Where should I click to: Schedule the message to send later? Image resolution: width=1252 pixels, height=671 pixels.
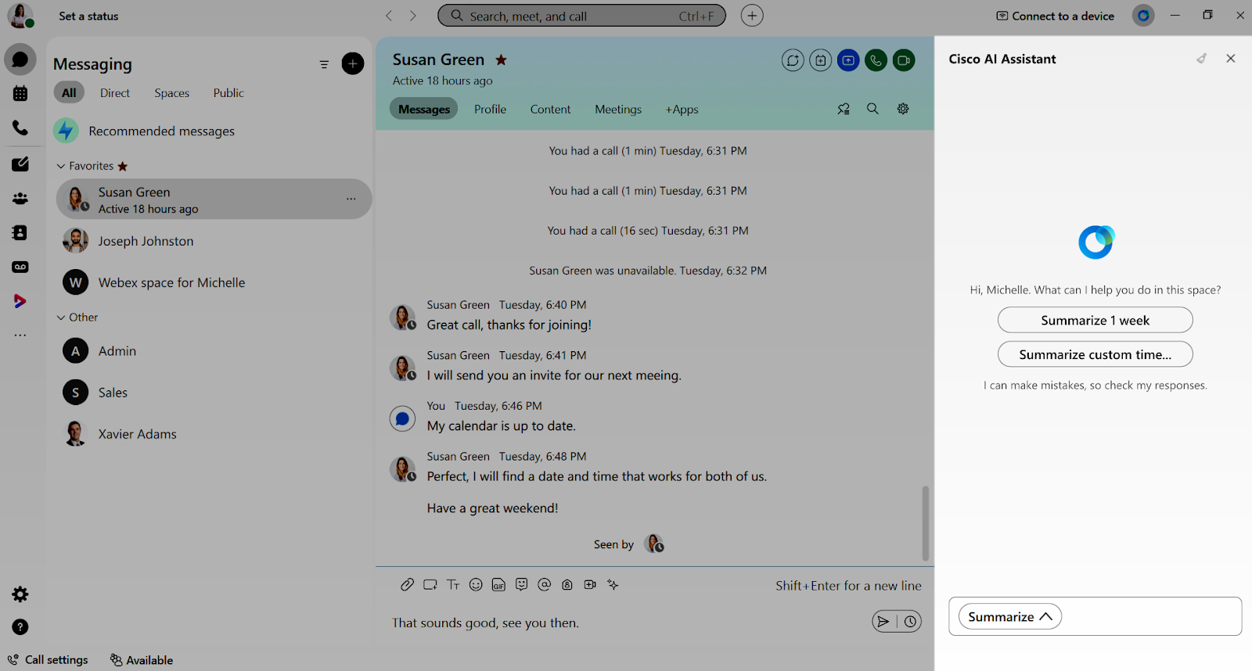click(x=910, y=622)
